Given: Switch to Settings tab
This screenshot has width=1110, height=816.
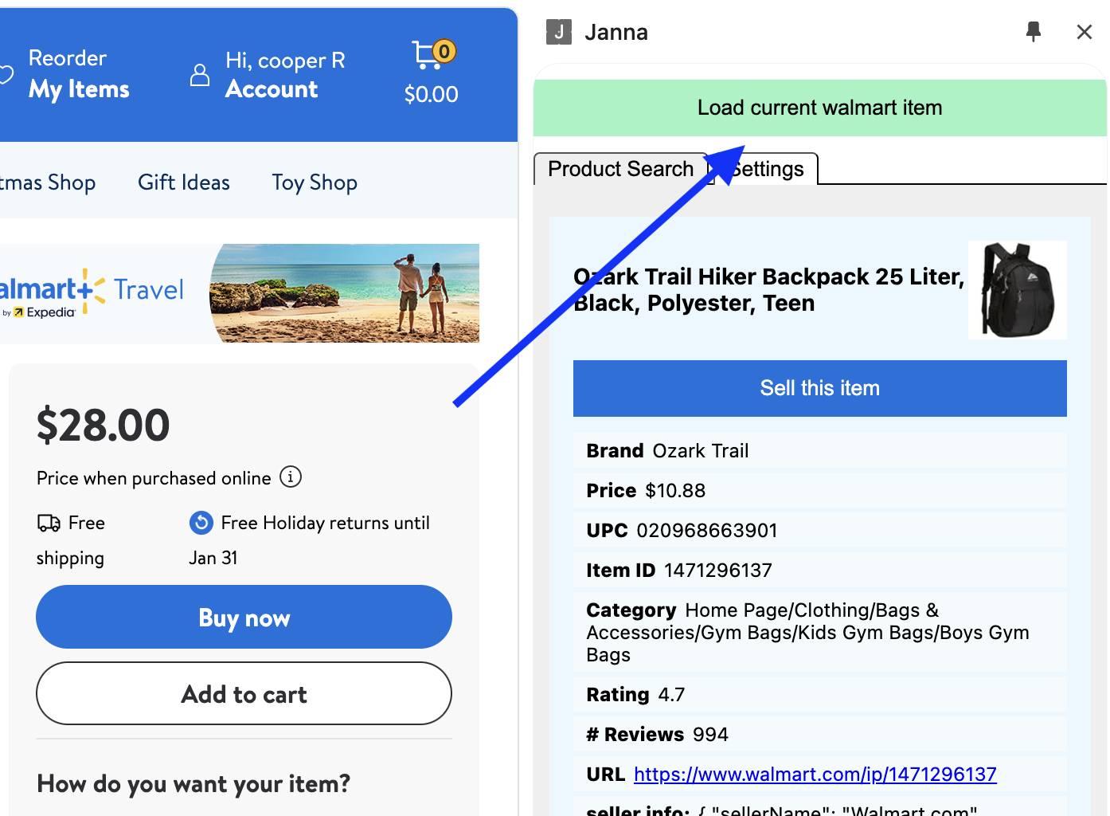Looking at the screenshot, I should pyautogui.click(x=768, y=169).
